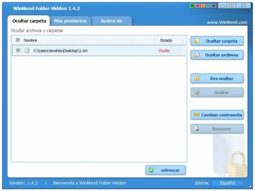Open the Acerca de tab
This screenshot has width=255, height=191.
(x=111, y=21)
